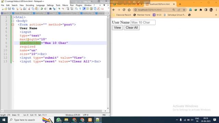Click the Zoom Out icon in Notepad++
The image size is (219, 123).
pos(63,9)
